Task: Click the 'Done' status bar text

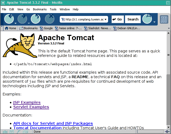Action: (37, 132)
